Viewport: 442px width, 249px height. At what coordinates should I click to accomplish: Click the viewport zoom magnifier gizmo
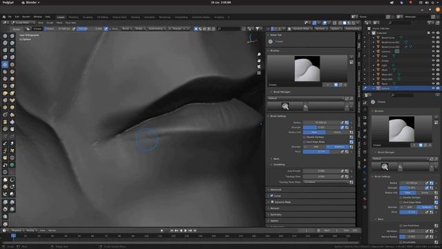tap(259, 55)
